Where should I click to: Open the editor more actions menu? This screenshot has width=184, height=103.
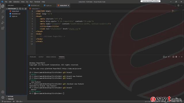click(181, 5)
